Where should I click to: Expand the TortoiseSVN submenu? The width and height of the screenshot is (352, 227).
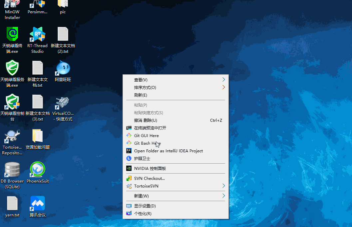click(x=176, y=186)
